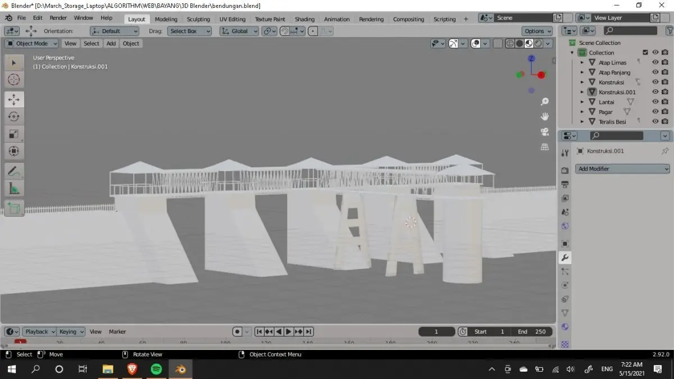674x379 pixels.
Task: Open the File menu
Action: coord(21,18)
